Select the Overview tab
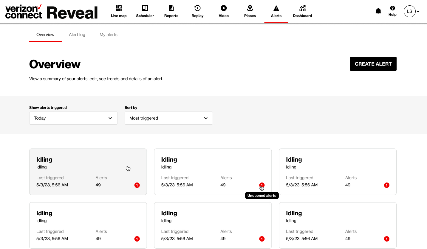Image resolution: width=427 pixels, height=249 pixels. tap(45, 35)
